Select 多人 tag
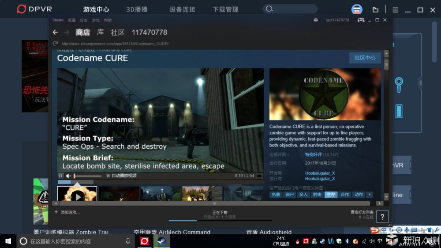441x248 pixels. coord(303,195)
